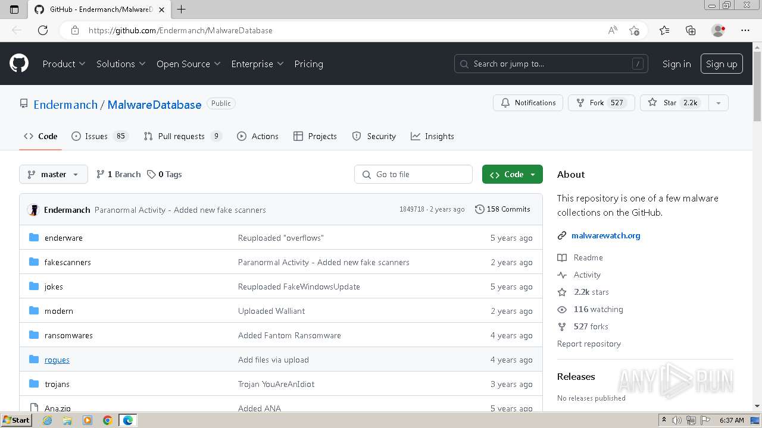Screen dimensions: 762x428
Task: Open the jokes folder icon
Action: pos(34,287)
